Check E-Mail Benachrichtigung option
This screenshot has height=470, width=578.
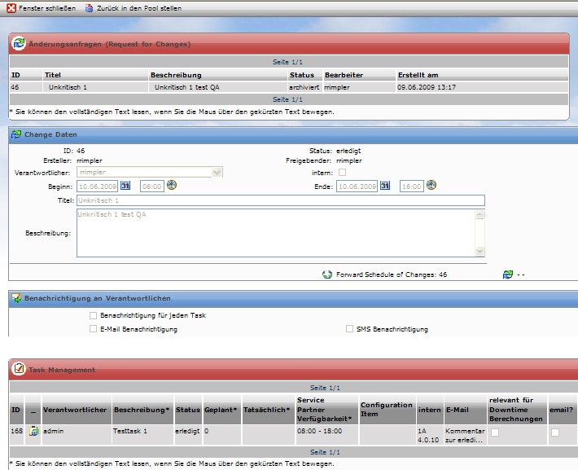pyautogui.click(x=93, y=329)
